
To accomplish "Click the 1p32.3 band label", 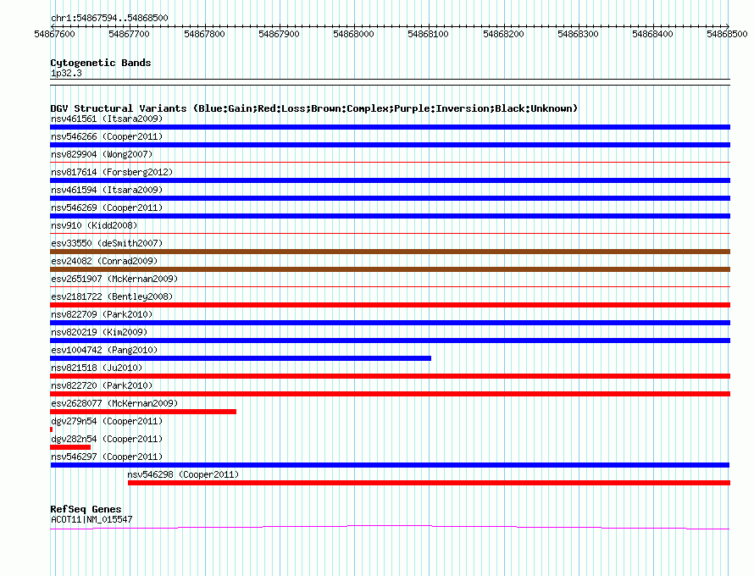I will [66, 73].
